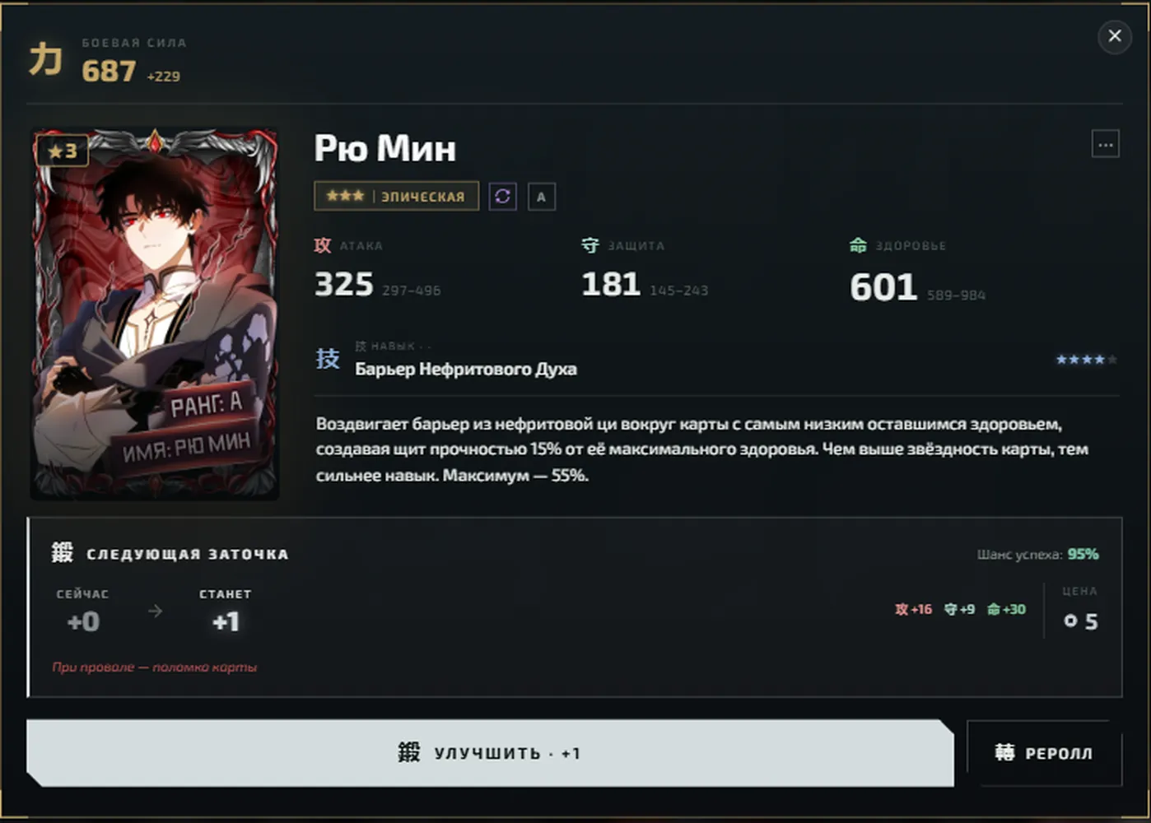
Task: Click the combat power value 687
Action: coord(109,72)
